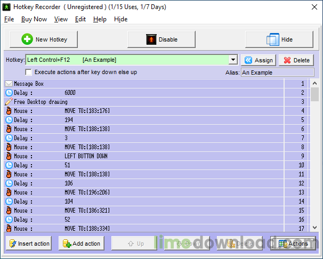Toggle Execute actions after key down checkbox

click(x=29, y=72)
